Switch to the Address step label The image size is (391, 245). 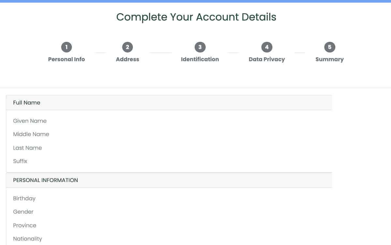pyautogui.click(x=127, y=59)
